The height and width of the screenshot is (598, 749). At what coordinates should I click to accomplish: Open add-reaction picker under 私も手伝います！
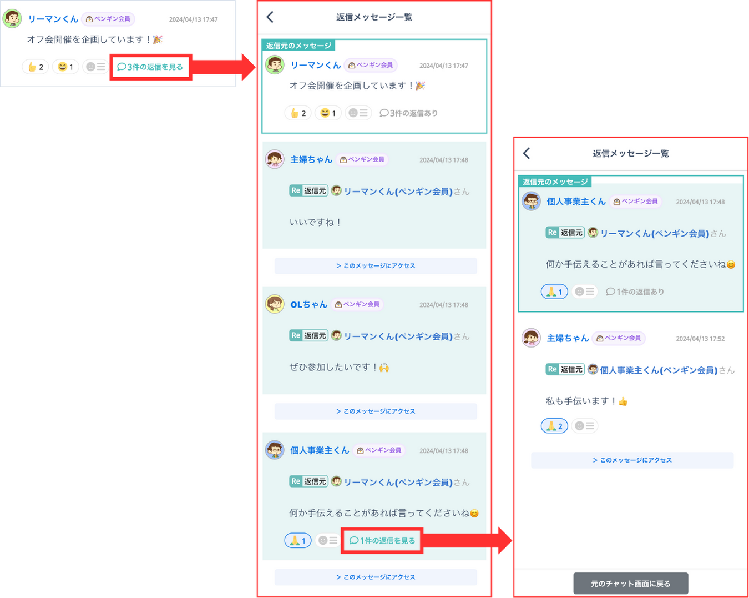(x=584, y=426)
